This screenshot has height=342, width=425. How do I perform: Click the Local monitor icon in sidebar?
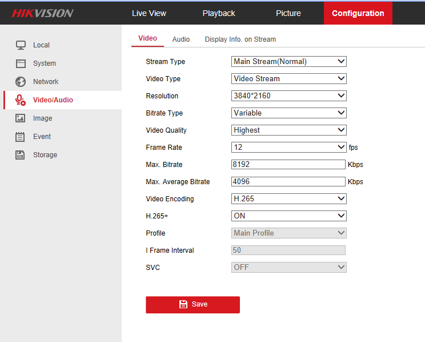click(x=21, y=45)
